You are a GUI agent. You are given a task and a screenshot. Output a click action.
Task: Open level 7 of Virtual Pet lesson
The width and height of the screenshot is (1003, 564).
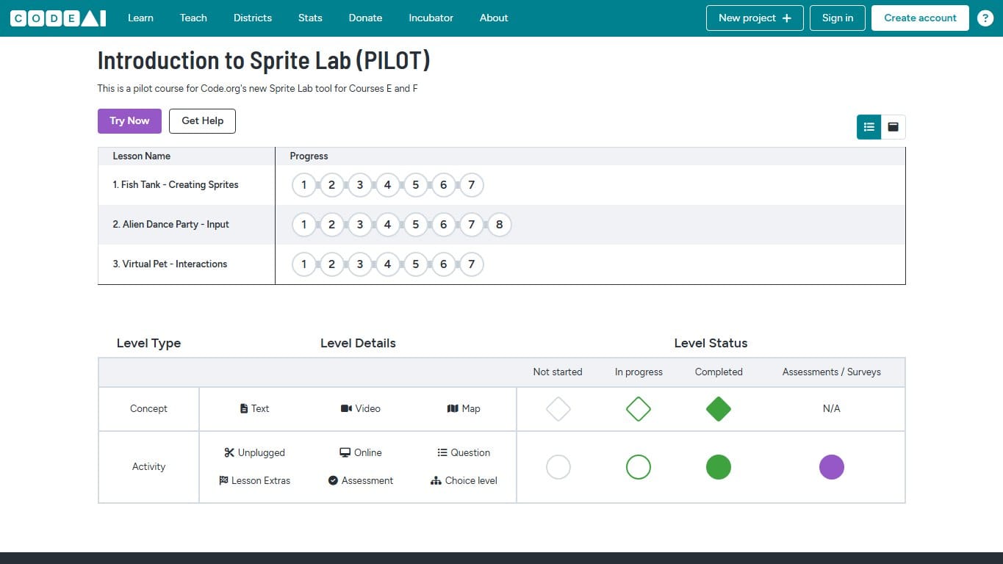pyautogui.click(x=472, y=264)
